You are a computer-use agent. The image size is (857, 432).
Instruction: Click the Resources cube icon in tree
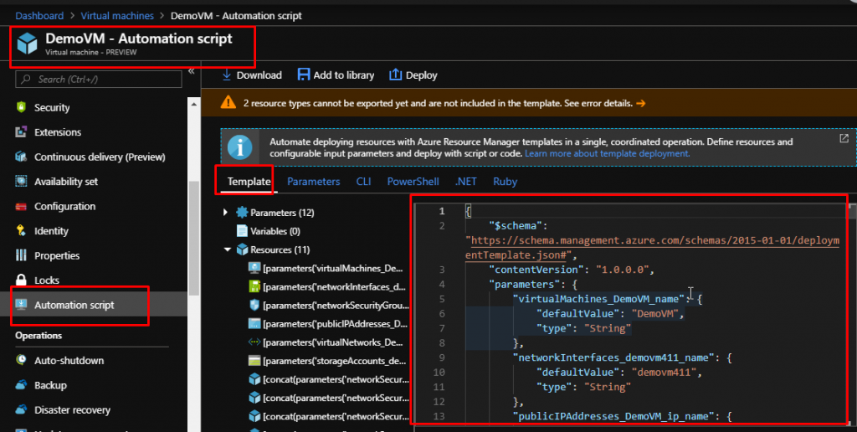tap(242, 249)
